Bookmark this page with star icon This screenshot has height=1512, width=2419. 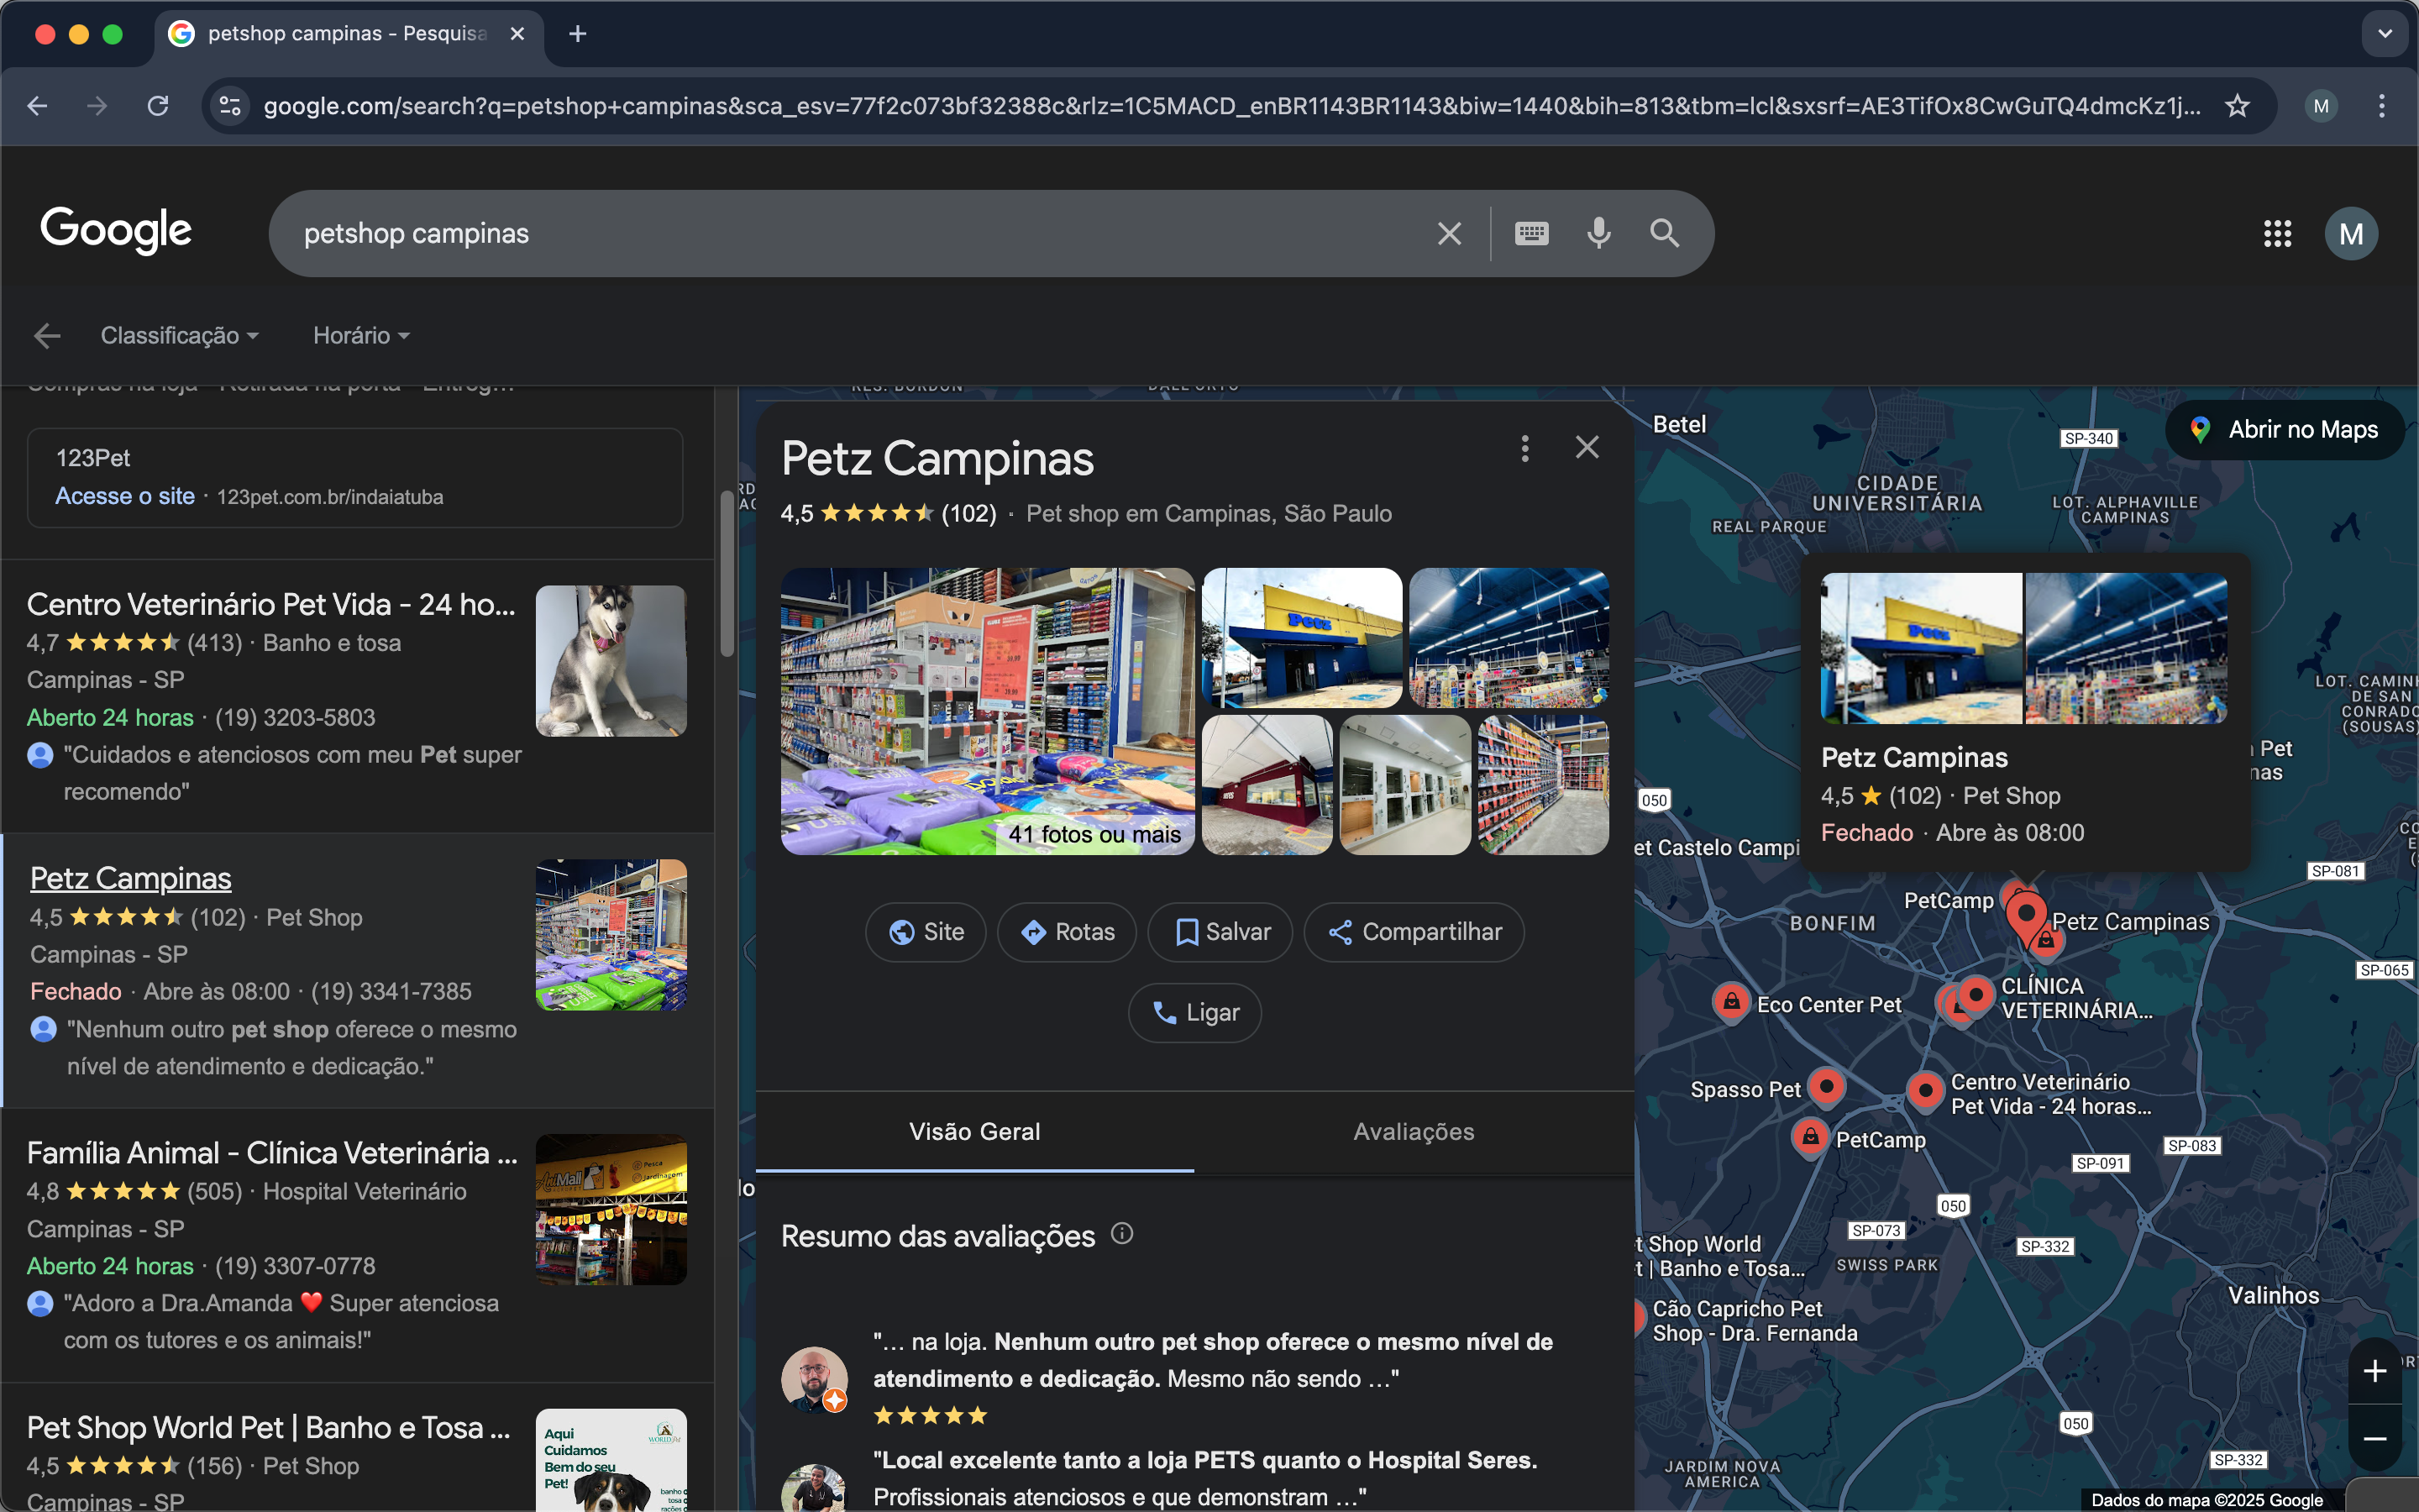[x=2237, y=106]
